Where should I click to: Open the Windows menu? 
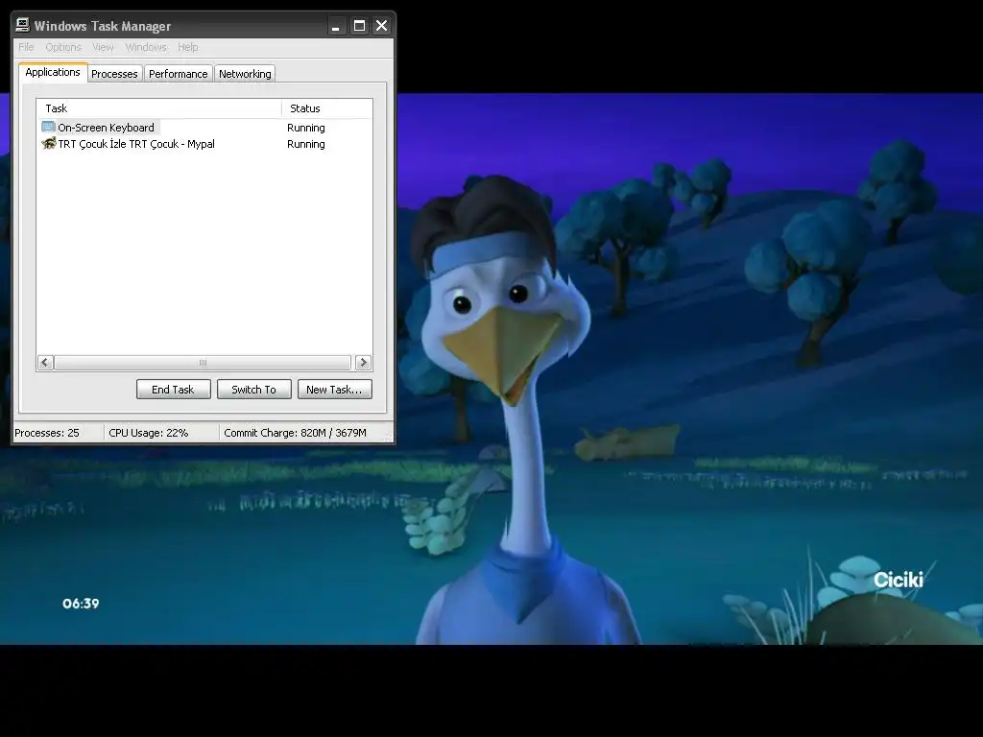[146, 47]
